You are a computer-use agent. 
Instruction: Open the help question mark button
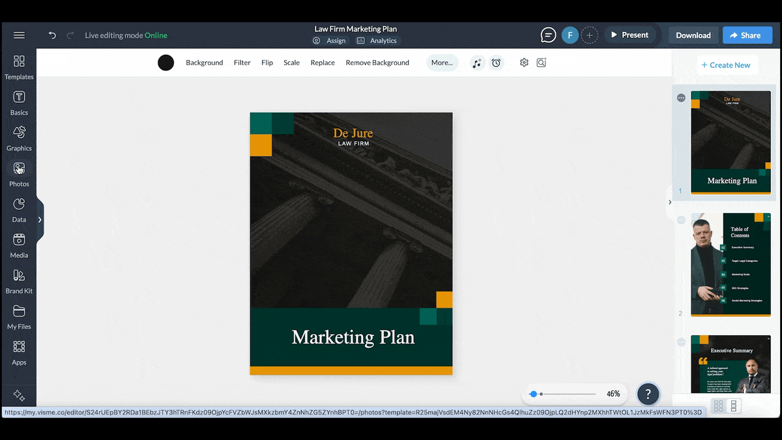[x=648, y=394]
